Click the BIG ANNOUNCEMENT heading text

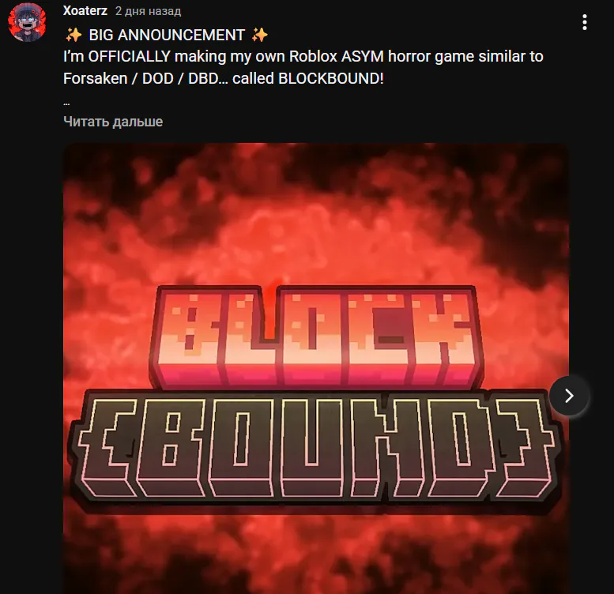tap(167, 36)
